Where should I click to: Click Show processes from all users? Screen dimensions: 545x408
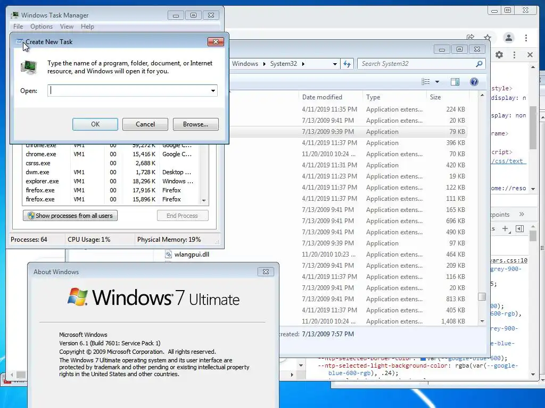click(70, 216)
